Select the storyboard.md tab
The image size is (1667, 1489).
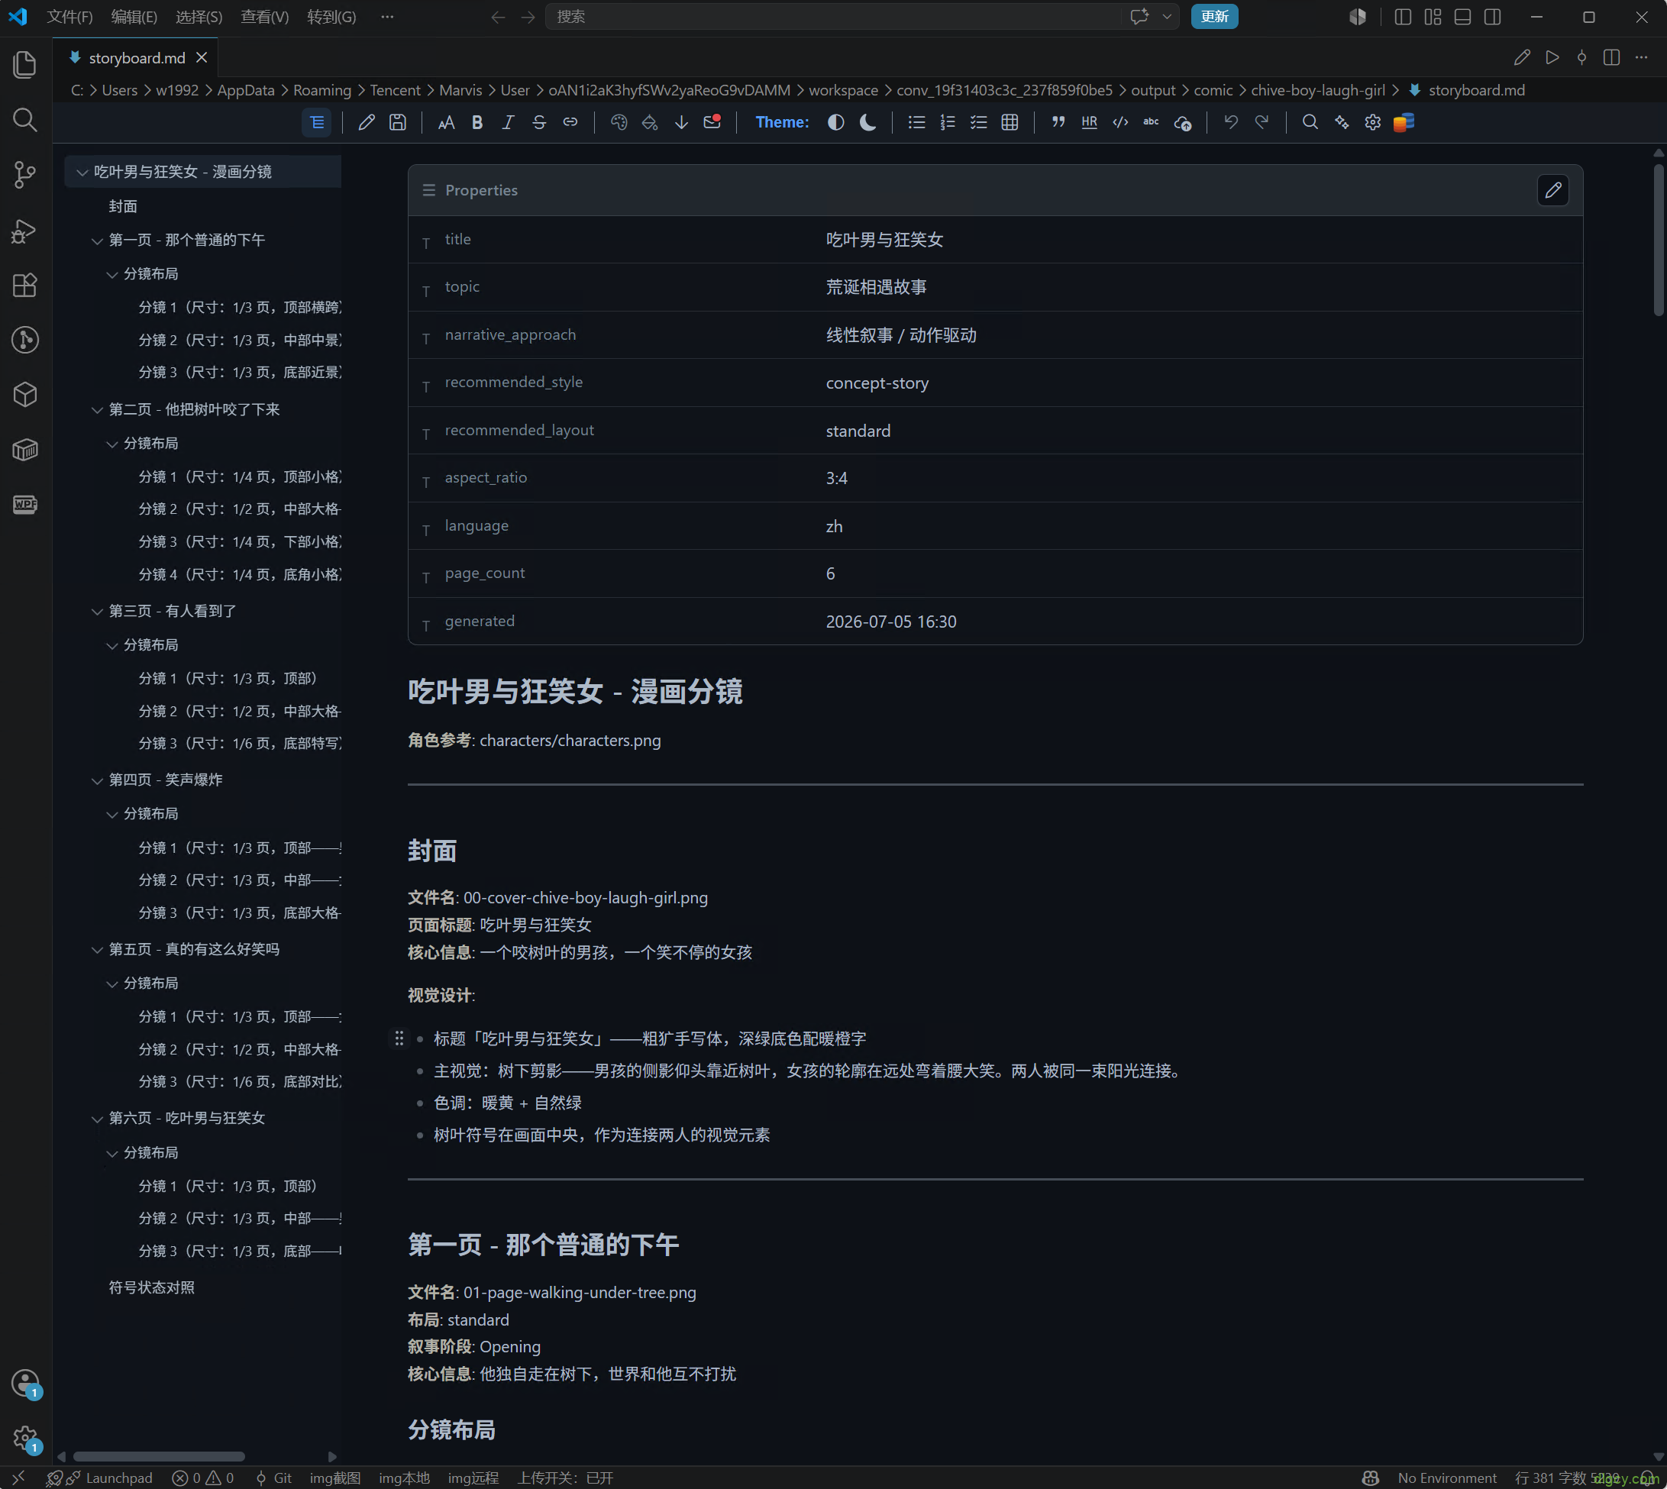pyautogui.click(x=137, y=58)
